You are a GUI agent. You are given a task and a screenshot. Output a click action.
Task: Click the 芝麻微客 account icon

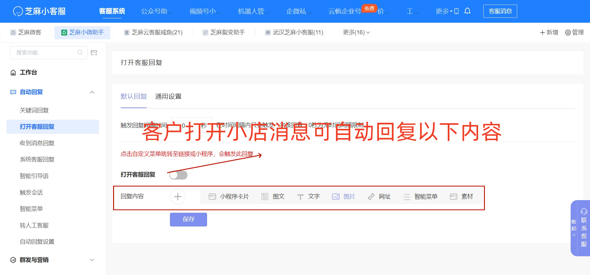click(13, 33)
